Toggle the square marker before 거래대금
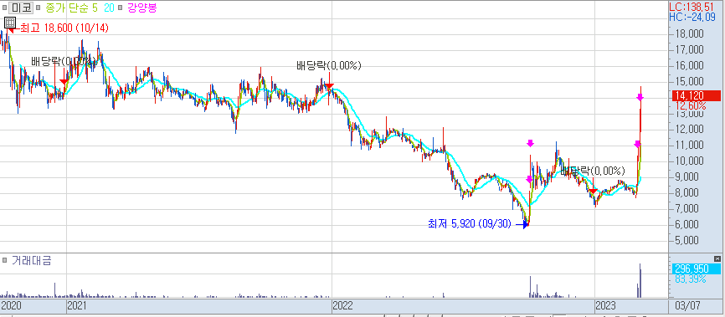This screenshot has height=317, width=725. click(x=5, y=260)
